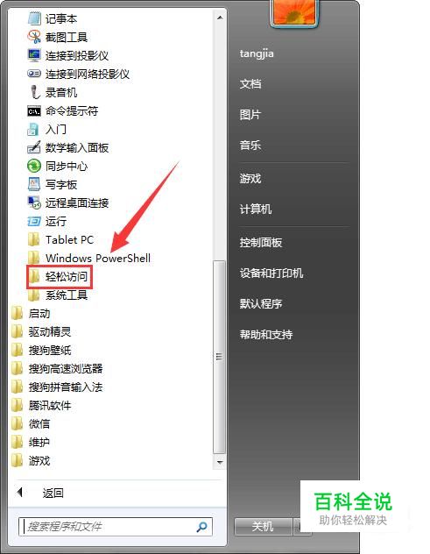430x554 pixels.
Task: Expand the 轻松访问 folder
Action: coord(59,276)
